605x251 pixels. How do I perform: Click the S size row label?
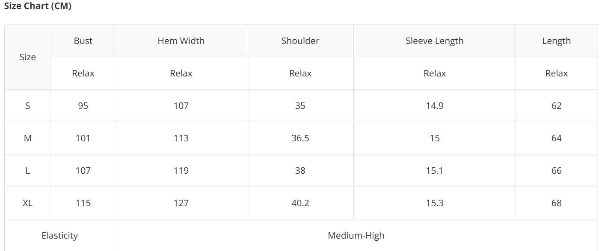[28, 106]
